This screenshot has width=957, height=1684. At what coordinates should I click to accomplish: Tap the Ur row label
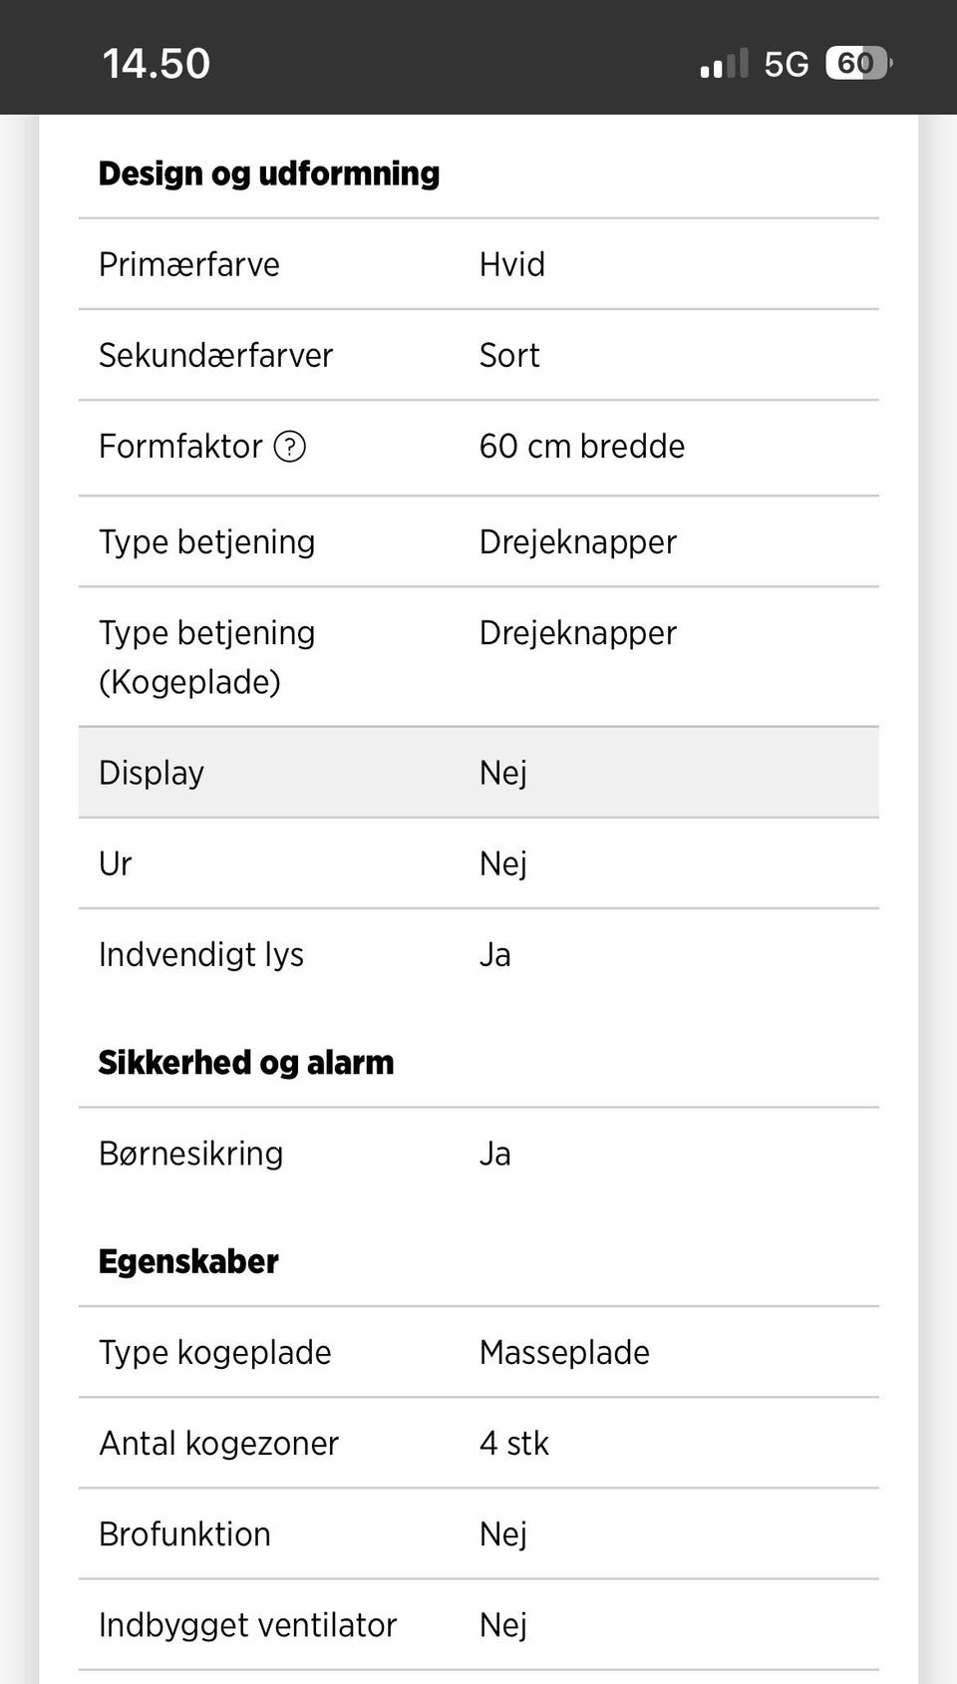point(115,863)
